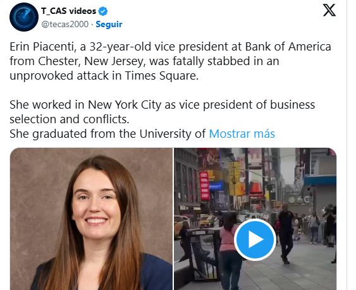Play the Times Square video

click(x=255, y=239)
